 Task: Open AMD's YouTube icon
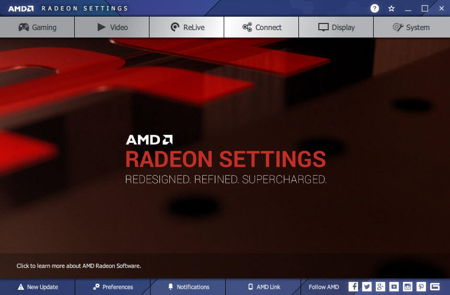[x=394, y=287]
